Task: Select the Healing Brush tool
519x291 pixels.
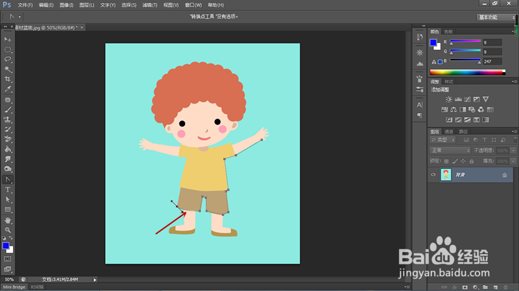Action: [x=8, y=100]
